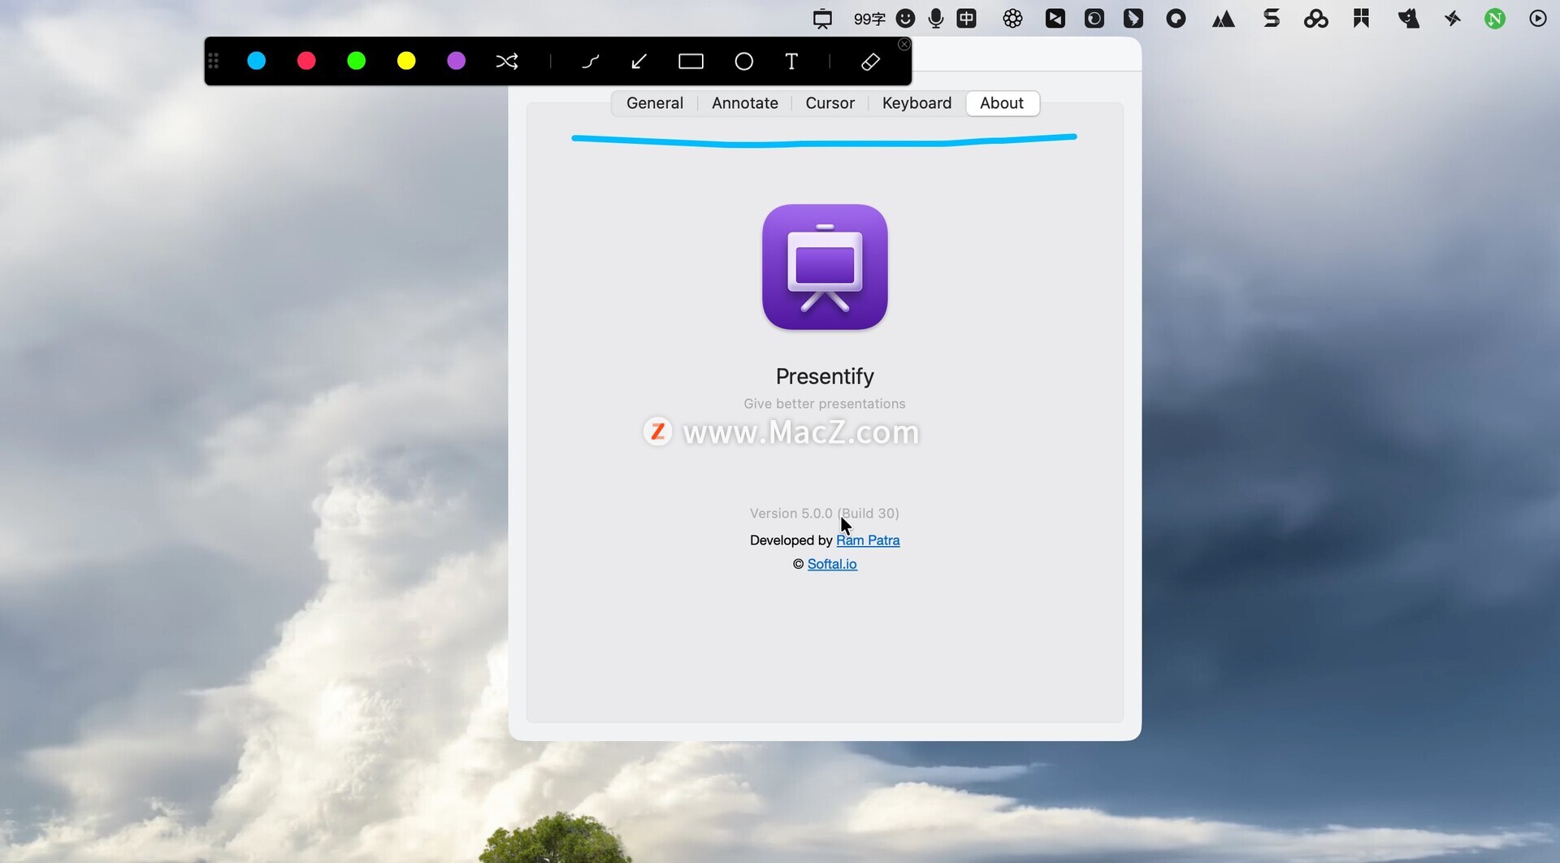Pick the red color swatch
The width and height of the screenshot is (1560, 863).
(306, 61)
